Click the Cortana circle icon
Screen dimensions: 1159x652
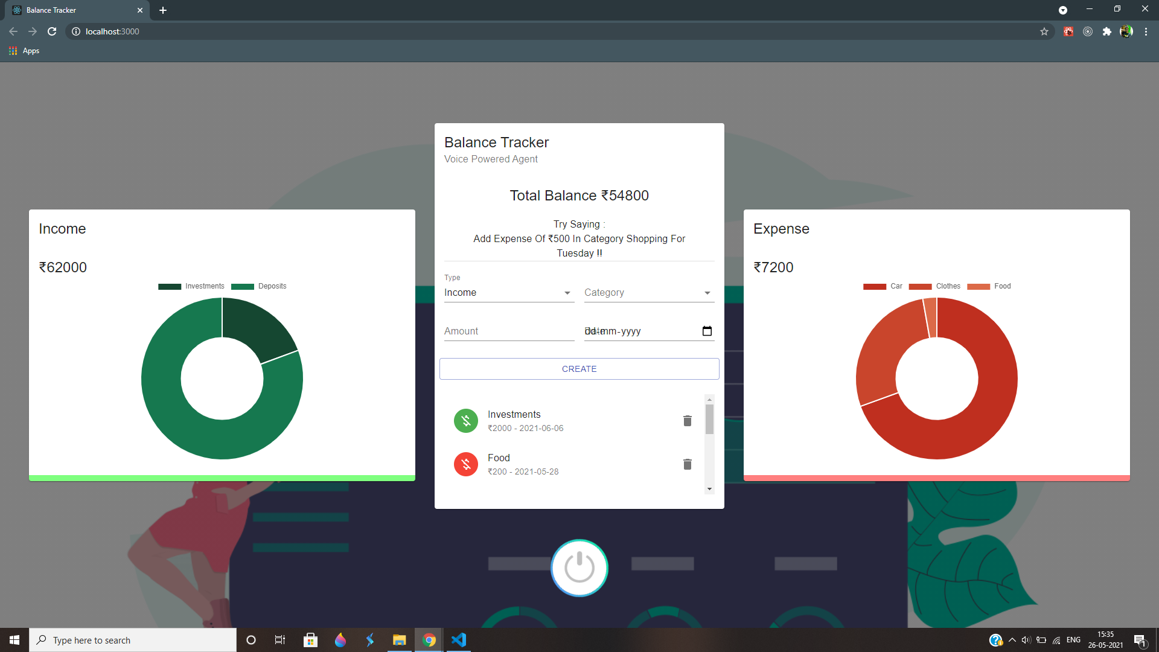tap(251, 640)
